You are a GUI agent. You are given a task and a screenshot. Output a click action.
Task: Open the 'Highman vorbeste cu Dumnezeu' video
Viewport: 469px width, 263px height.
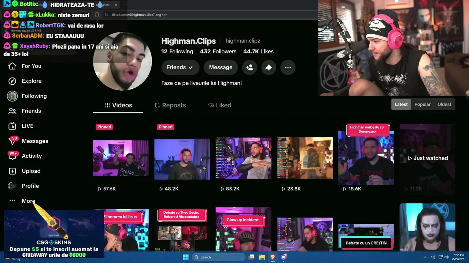click(x=366, y=158)
